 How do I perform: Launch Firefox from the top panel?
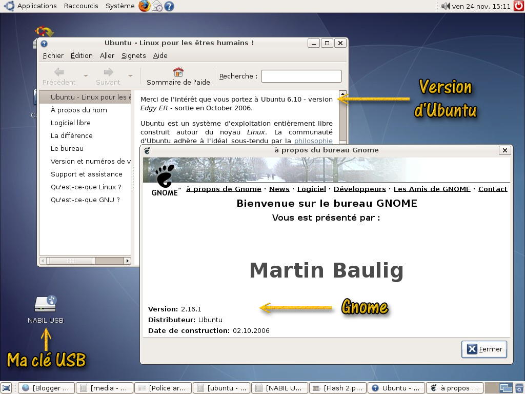[144, 6]
